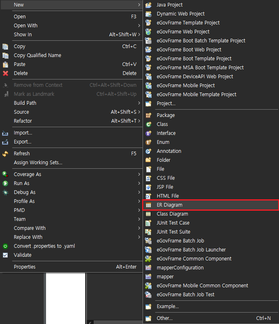
Task: Click the green Run As play icon
Action: tap(5, 183)
